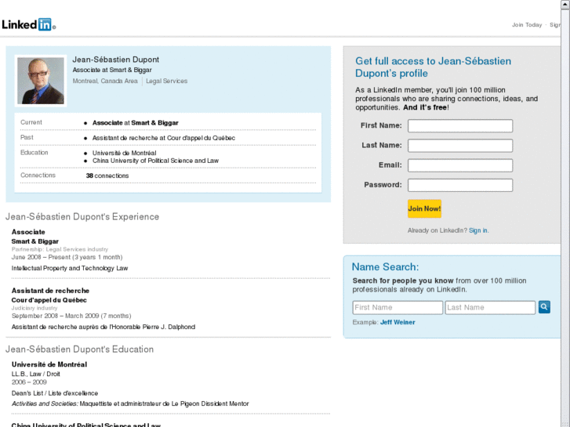Click the First Name signup field
Image resolution: width=570 pixels, height=427 pixels.
[x=460, y=126]
